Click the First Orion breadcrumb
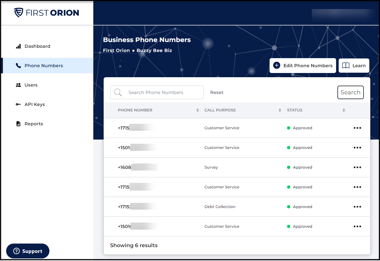The width and height of the screenshot is (380, 261). (116, 50)
